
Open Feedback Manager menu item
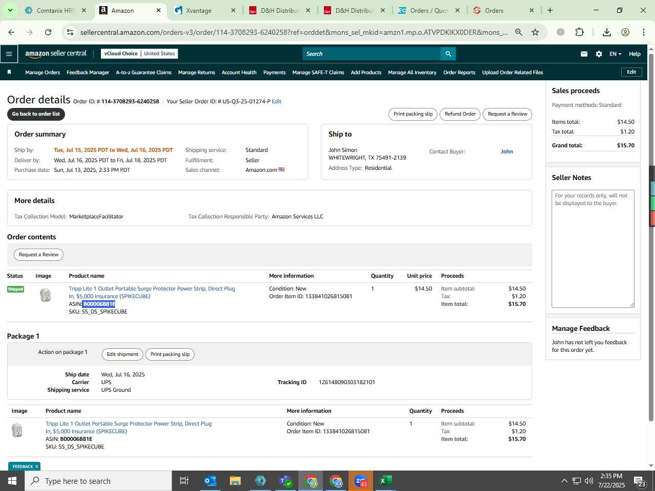tap(88, 73)
